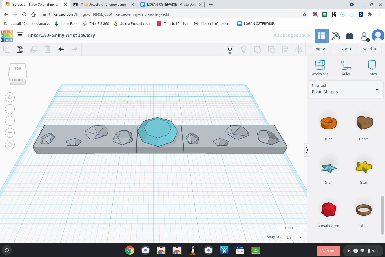Click the Home view button
This screenshot has height=257, width=385.
[10, 97]
